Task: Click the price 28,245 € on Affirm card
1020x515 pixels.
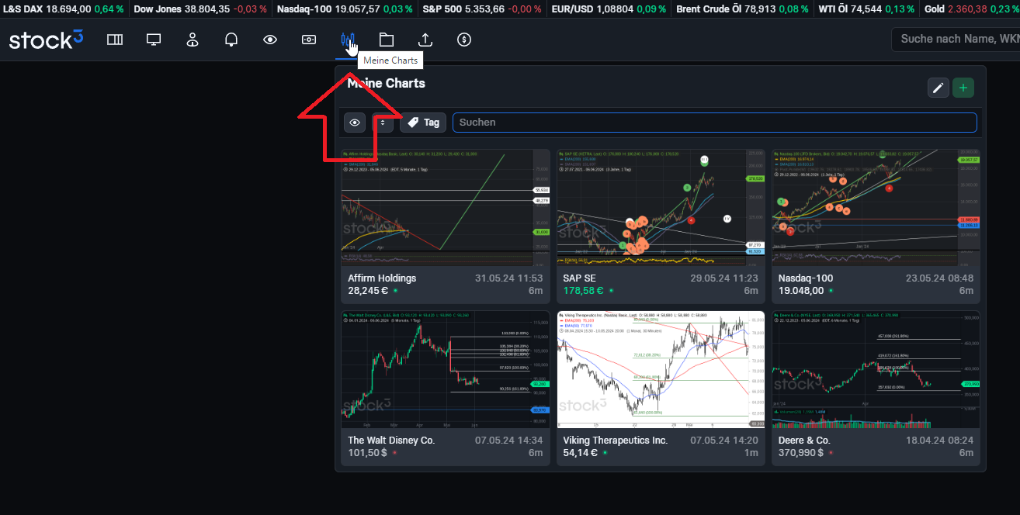Action: [368, 291]
